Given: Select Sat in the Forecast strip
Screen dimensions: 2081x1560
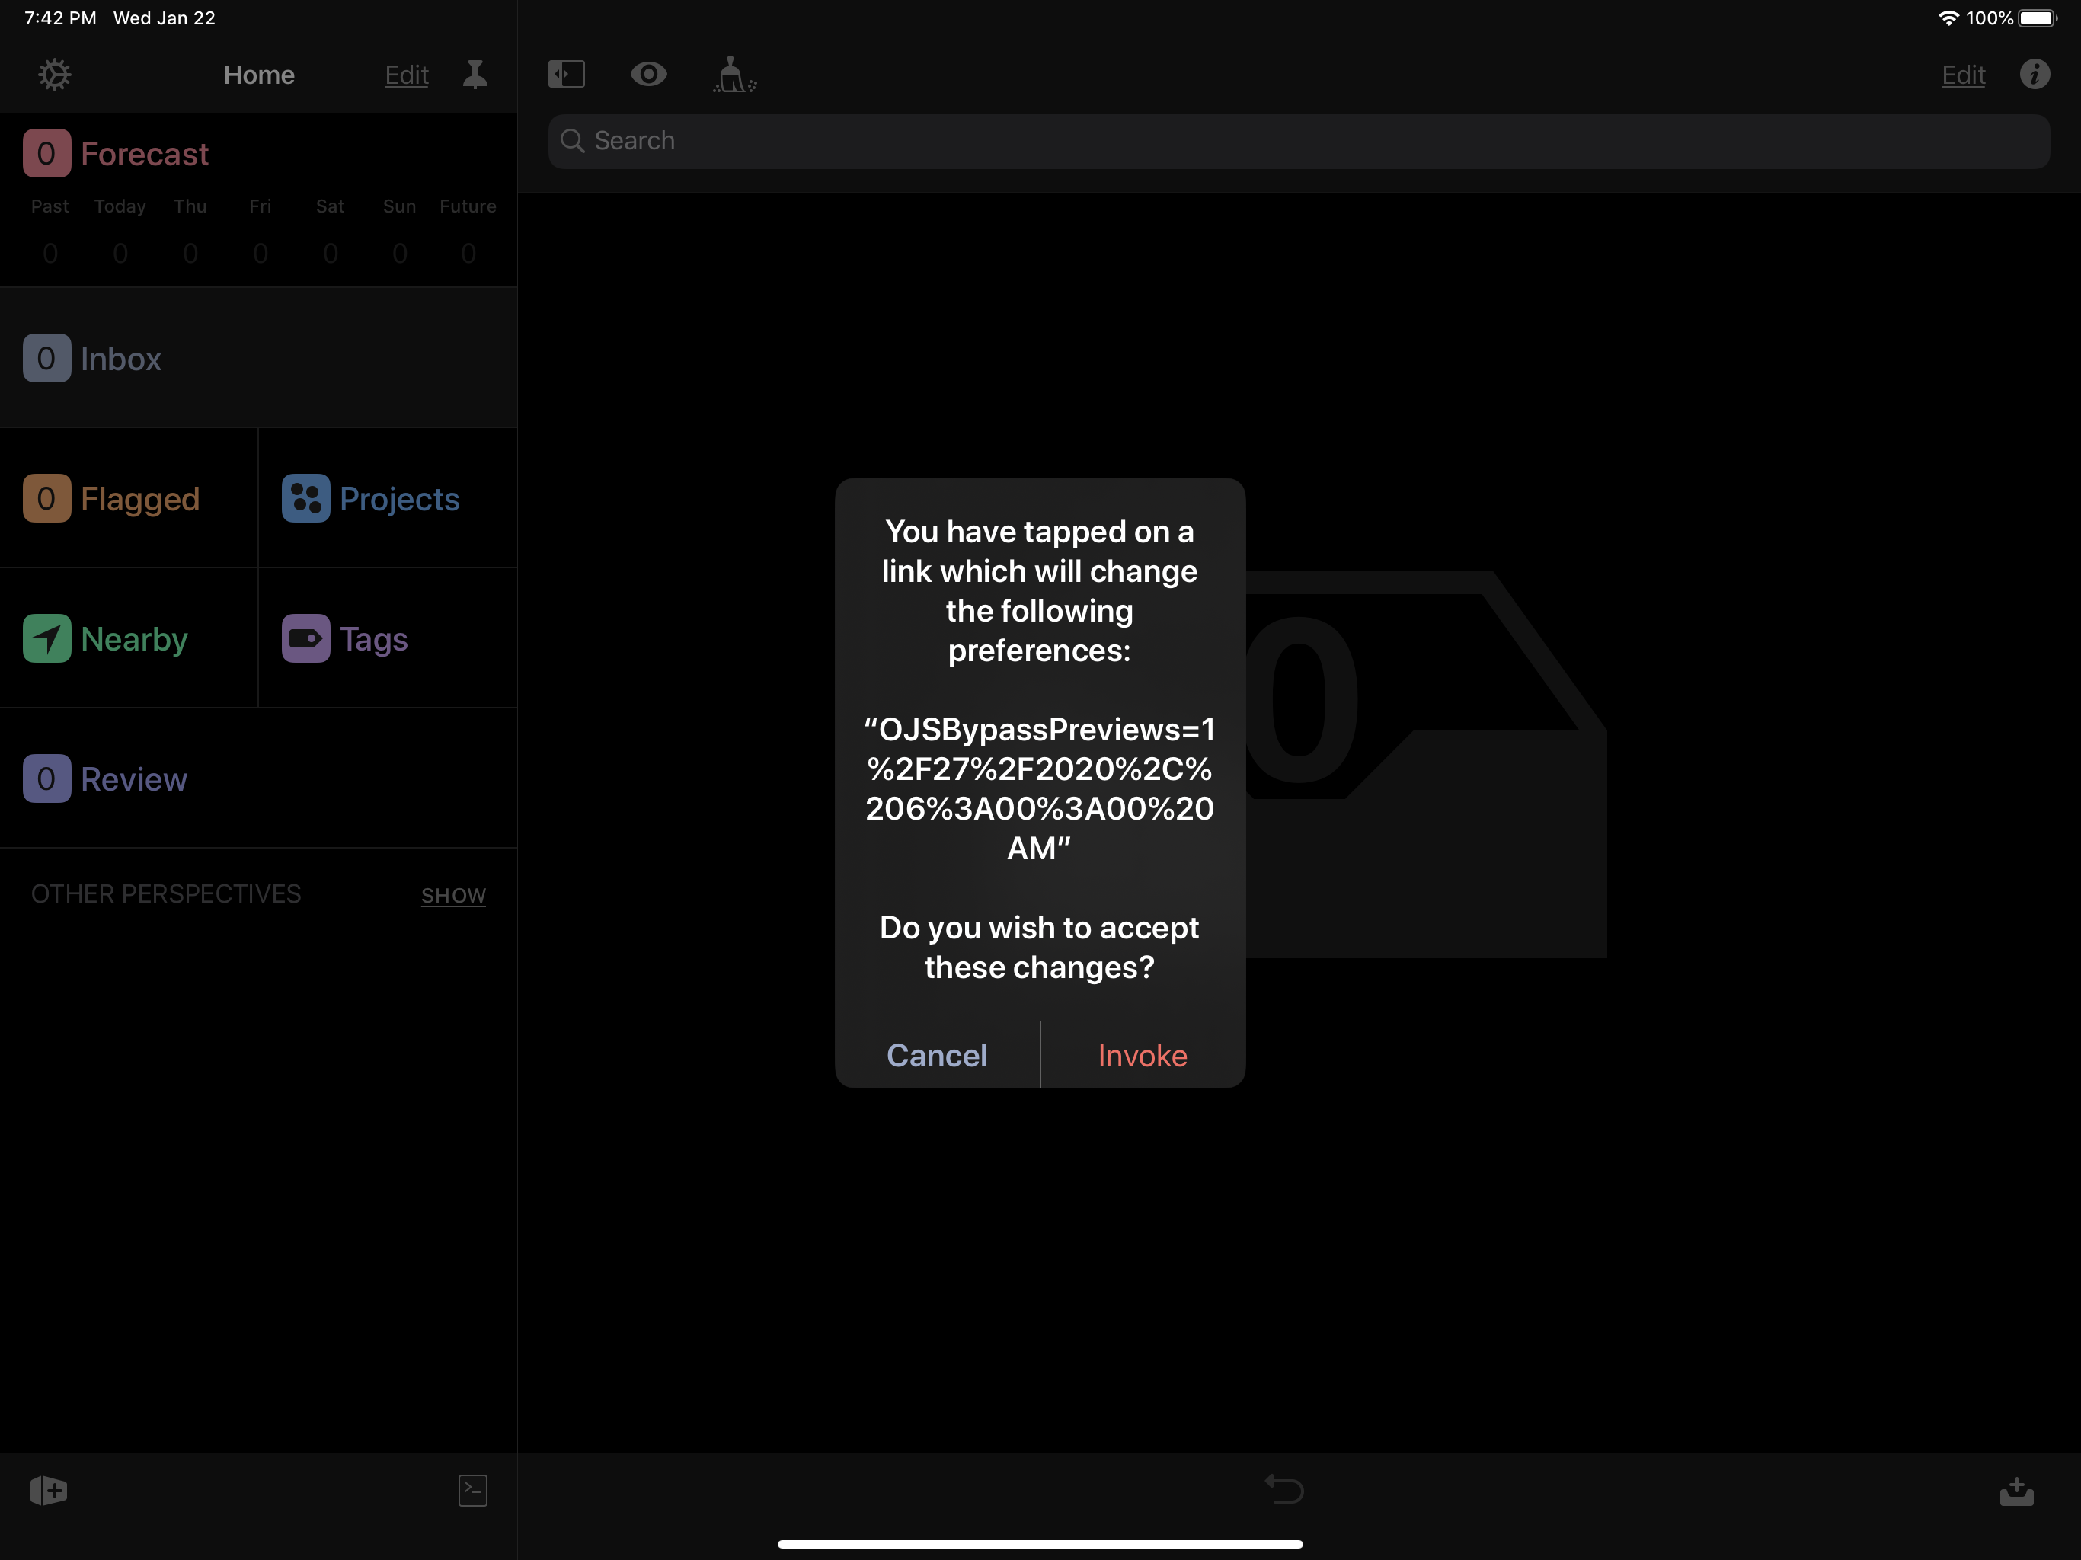Looking at the screenshot, I should pos(331,229).
